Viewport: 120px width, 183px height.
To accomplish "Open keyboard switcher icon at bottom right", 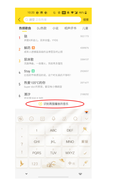I will click(81, 174).
